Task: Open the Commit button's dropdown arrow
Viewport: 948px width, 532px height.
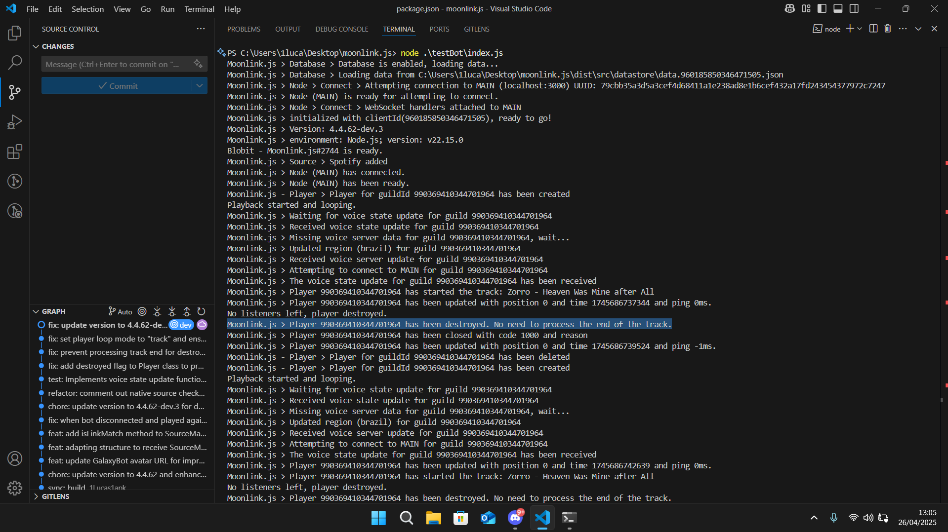Action: point(200,86)
